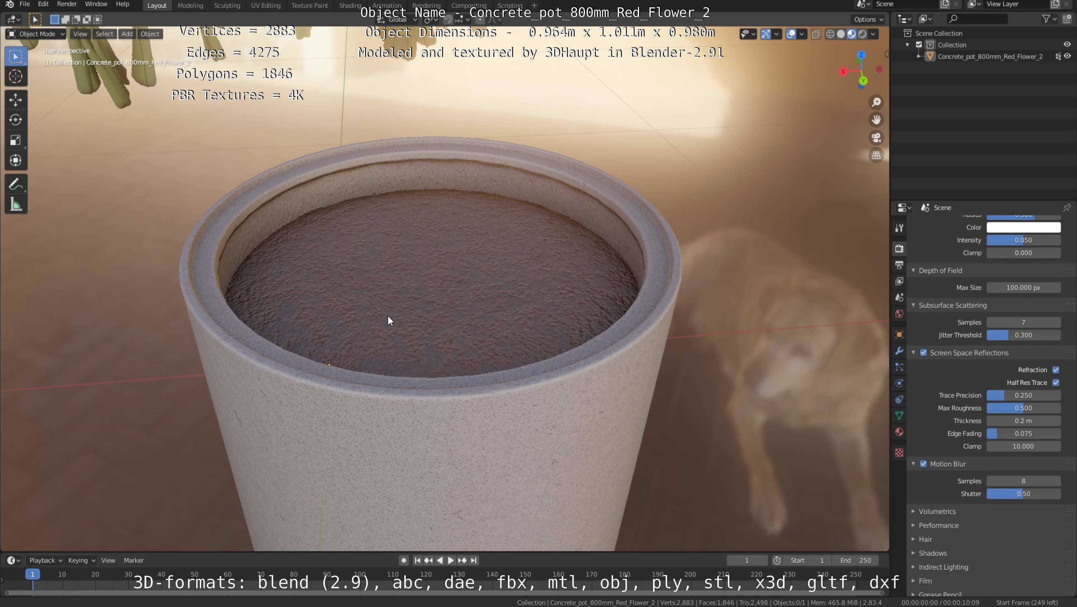Hide Concrete_pot_800mm_Red_Flower_2 via eye icon
Viewport: 1077px width, 607px height.
pos(1067,56)
